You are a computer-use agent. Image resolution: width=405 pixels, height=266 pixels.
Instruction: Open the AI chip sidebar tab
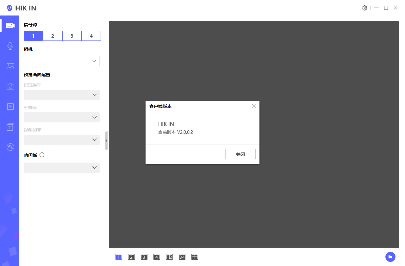point(10,107)
